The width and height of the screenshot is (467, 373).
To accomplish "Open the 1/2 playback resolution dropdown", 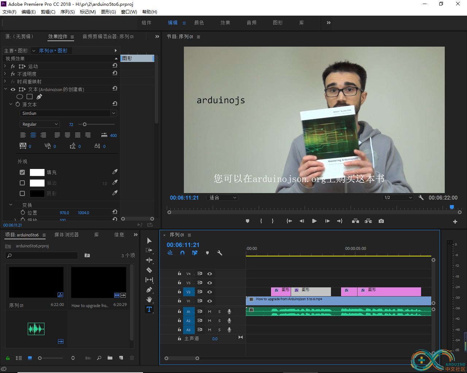I will pyautogui.click(x=398, y=197).
